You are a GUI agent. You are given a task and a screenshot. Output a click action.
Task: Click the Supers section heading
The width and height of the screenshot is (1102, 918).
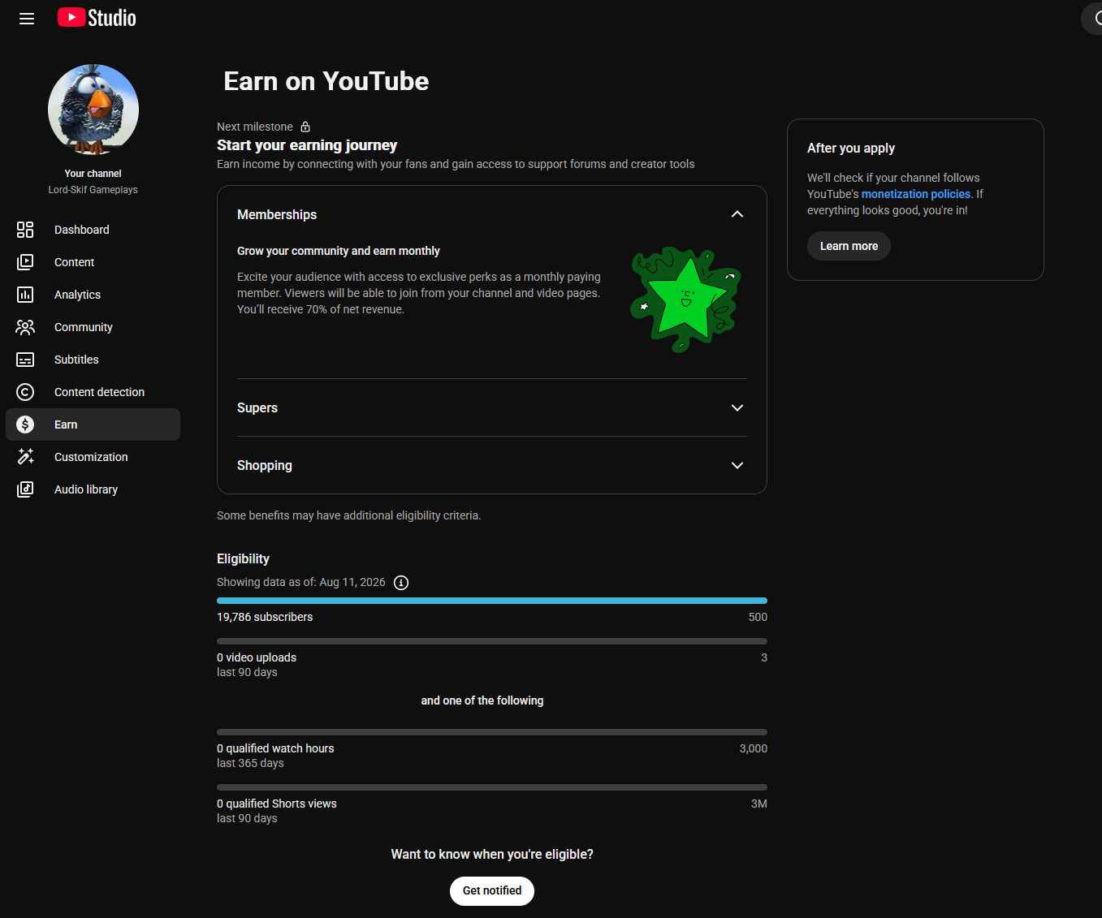click(257, 407)
